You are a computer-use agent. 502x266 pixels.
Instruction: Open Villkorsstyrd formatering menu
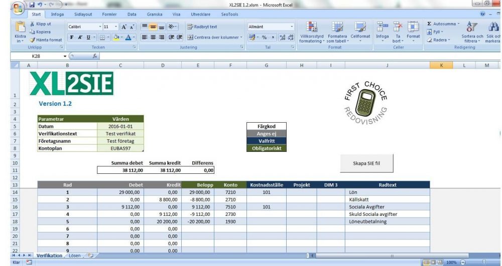(x=312, y=32)
